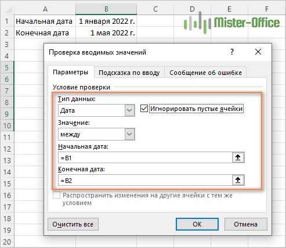Screen dimensions: 286x248
Task: Select column B header
Action: (106, 9)
